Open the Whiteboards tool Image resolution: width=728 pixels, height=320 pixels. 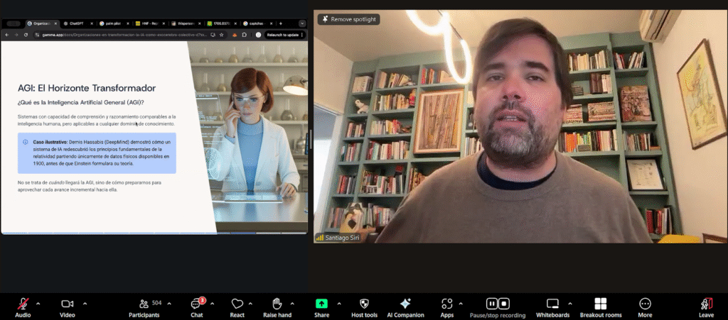click(553, 304)
